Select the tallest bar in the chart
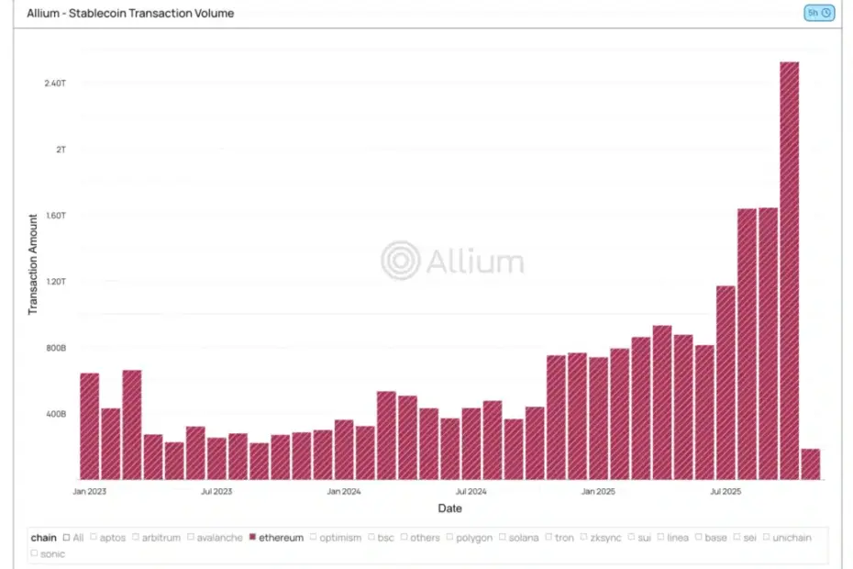Screen dimensions: 853x569 [x=789, y=266]
